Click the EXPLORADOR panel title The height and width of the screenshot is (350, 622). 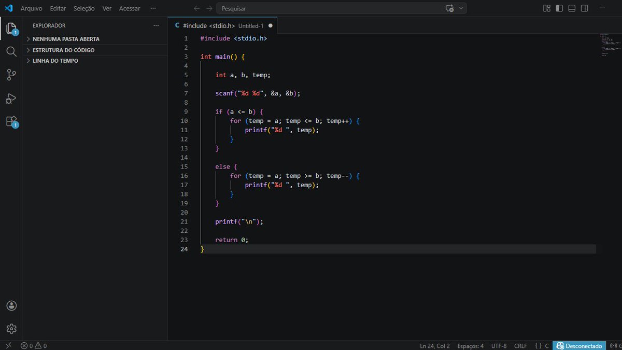point(49,25)
